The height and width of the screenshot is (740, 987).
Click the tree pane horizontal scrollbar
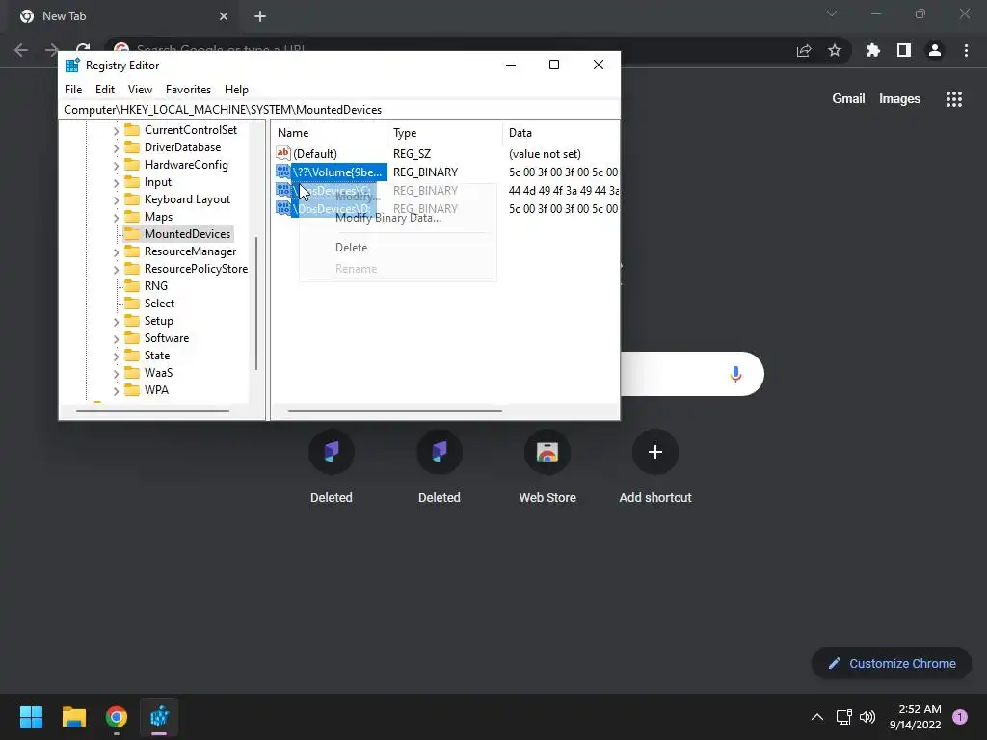pos(152,411)
